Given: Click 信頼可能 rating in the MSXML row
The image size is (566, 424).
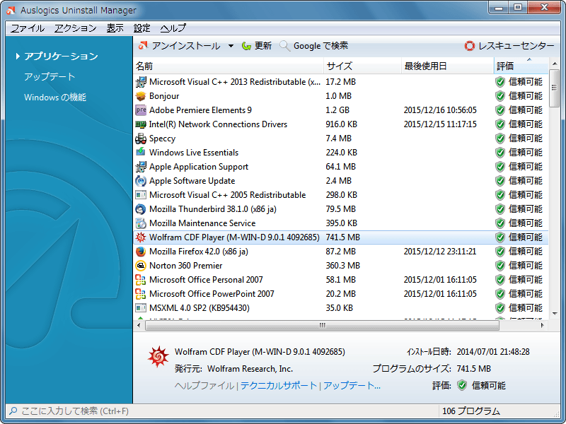Looking at the screenshot, I should [x=526, y=308].
